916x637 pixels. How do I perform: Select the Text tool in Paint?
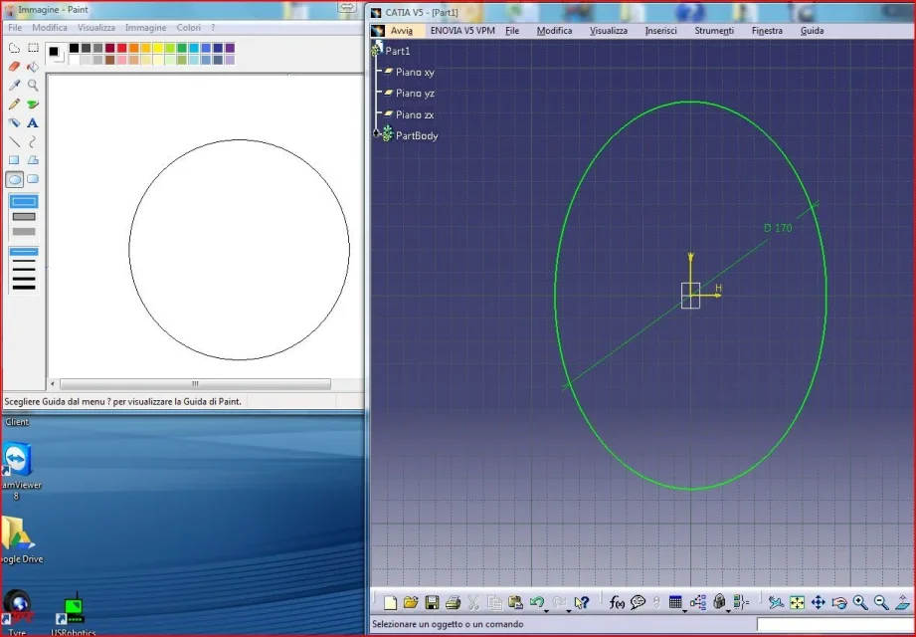33,122
